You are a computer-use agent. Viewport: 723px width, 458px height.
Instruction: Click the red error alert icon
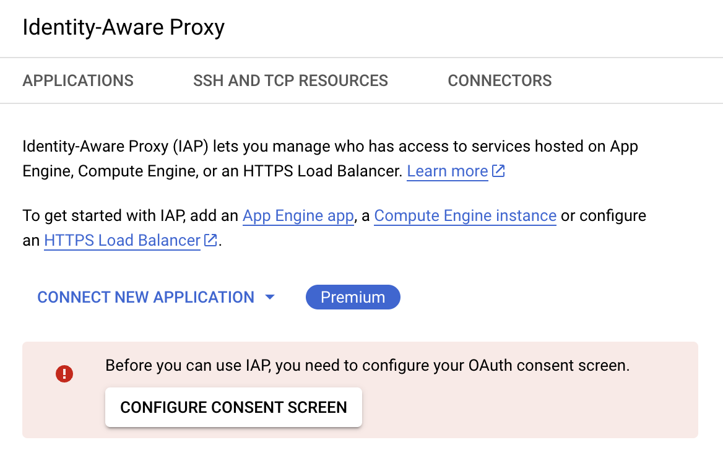(x=64, y=374)
